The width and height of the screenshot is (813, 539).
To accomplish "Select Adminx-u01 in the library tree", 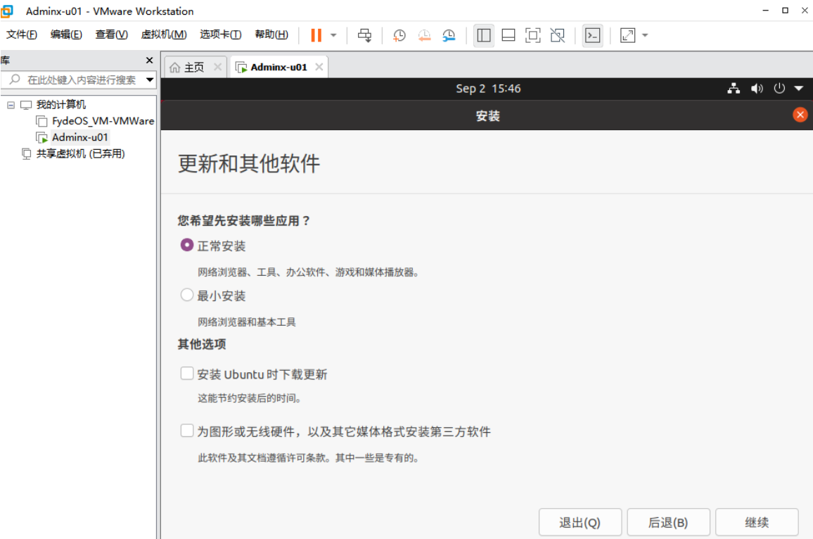I will (80, 137).
